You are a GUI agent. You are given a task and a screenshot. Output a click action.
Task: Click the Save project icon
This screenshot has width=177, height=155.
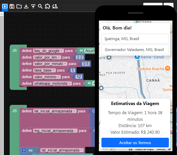[x=12, y=7]
